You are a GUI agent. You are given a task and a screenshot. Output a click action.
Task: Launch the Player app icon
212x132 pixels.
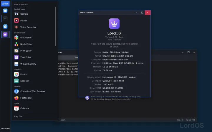[x=16, y=21]
